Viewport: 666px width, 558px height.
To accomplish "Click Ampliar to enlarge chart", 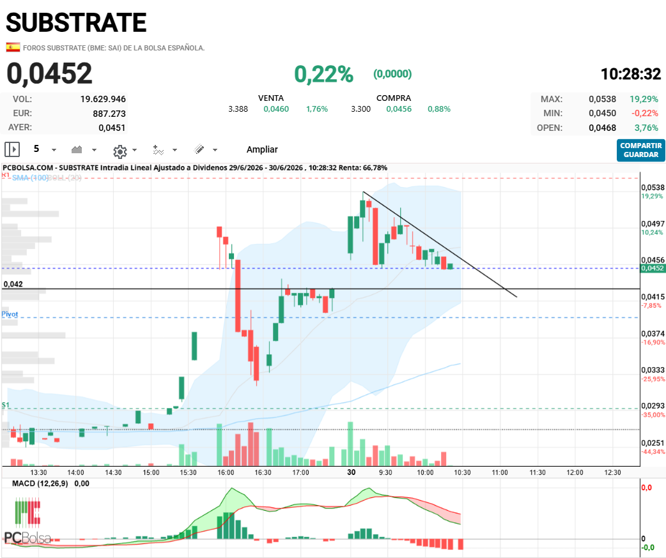I will coord(262,149).
